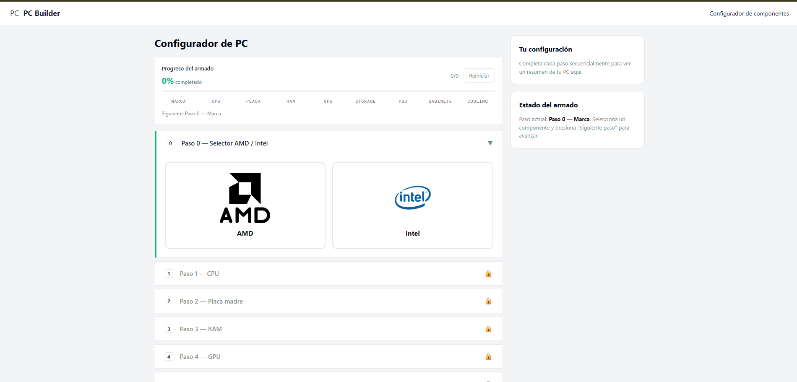The image size is (797, 382).
Task: Click the lock icon on Paso 1 — CPU
Action: coord(488,274)
